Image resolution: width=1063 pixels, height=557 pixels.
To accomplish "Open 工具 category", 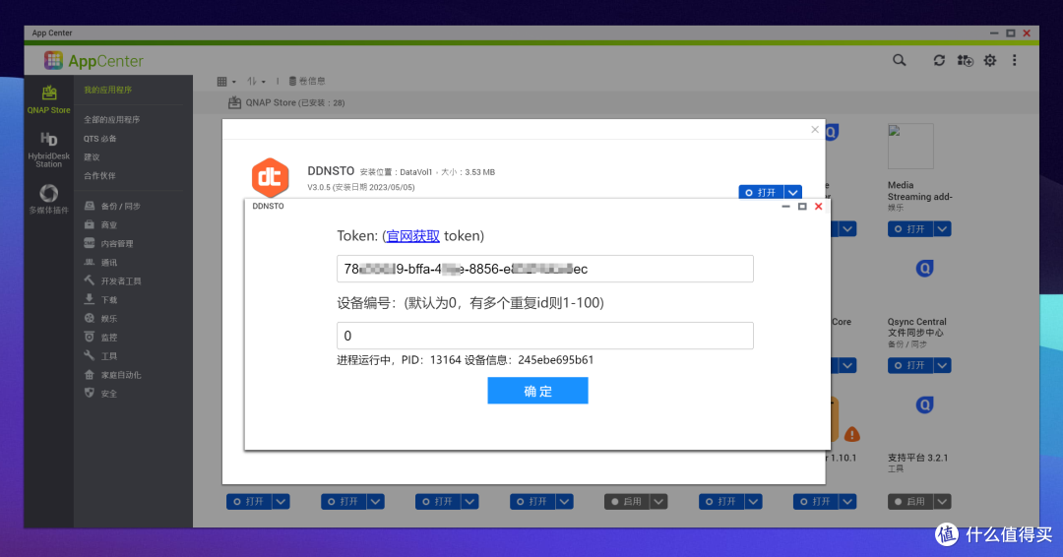I will (101, 355).
